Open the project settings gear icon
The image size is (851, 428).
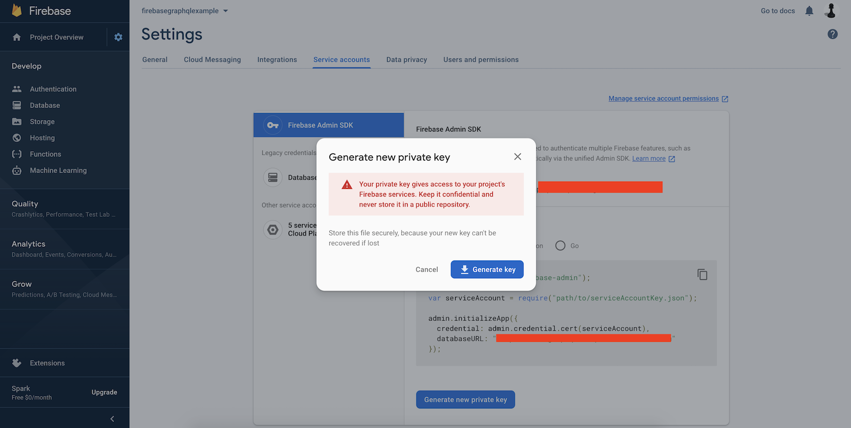click(x=118, y=37)
